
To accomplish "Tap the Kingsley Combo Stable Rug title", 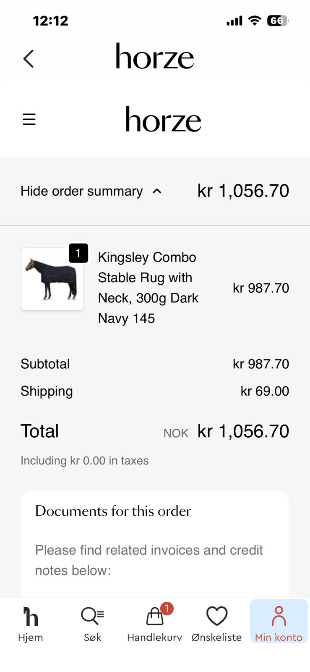I will point(148,288).
